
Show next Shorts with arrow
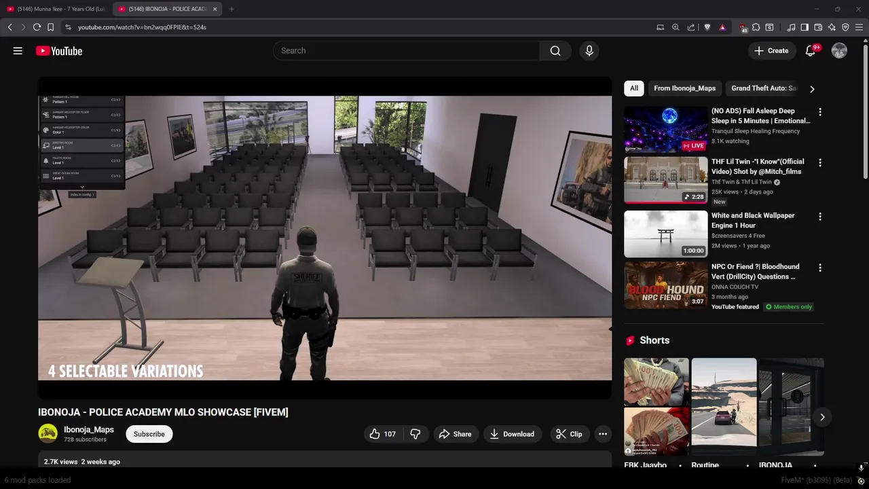[x=822, y=417]
